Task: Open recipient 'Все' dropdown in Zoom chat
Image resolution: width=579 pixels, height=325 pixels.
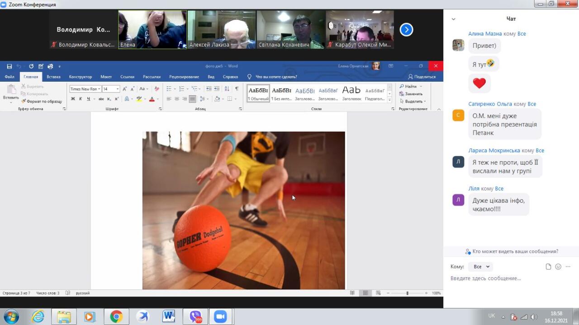Action: pos(480,267)
